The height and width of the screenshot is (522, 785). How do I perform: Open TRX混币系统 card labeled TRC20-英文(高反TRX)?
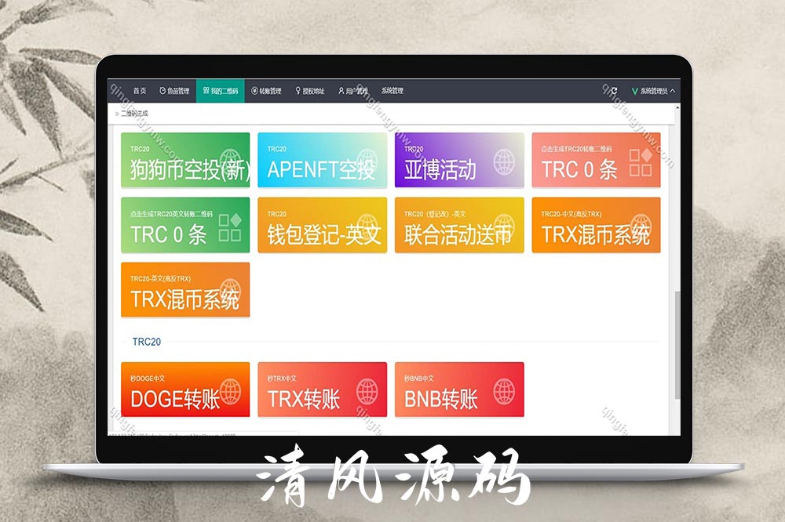coord(185,289)
